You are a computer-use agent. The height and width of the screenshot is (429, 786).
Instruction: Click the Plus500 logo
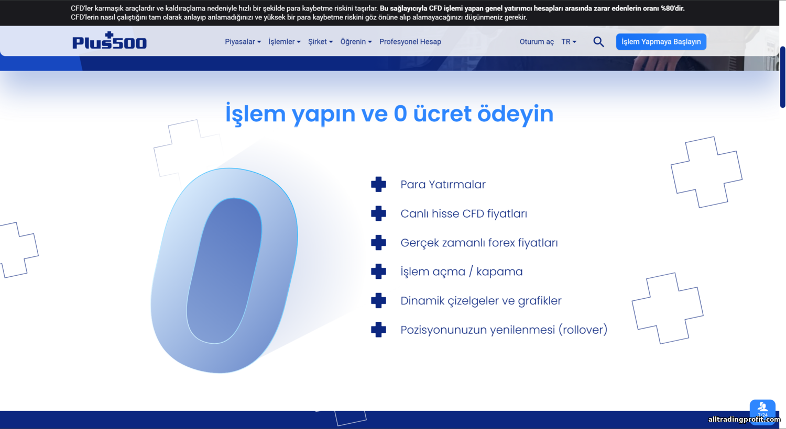(x=110, y=41)
